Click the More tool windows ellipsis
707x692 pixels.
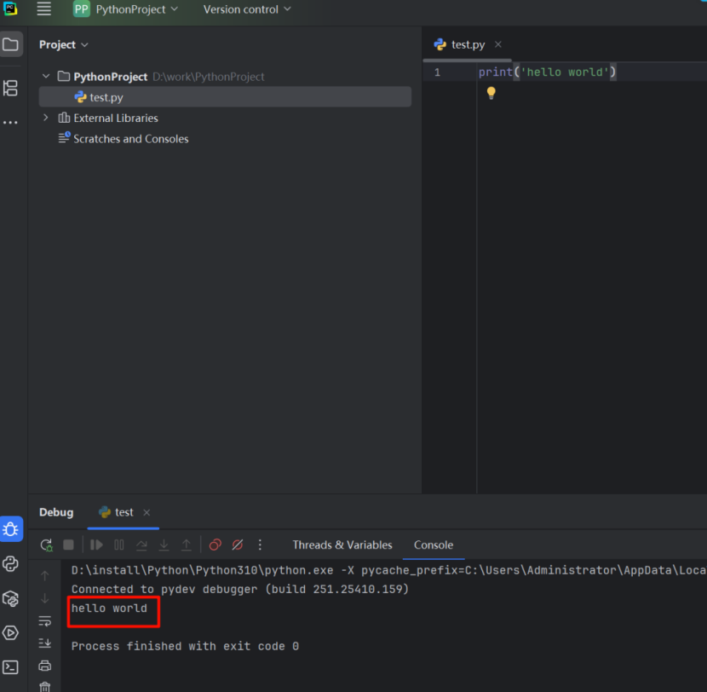pos(10,122)
